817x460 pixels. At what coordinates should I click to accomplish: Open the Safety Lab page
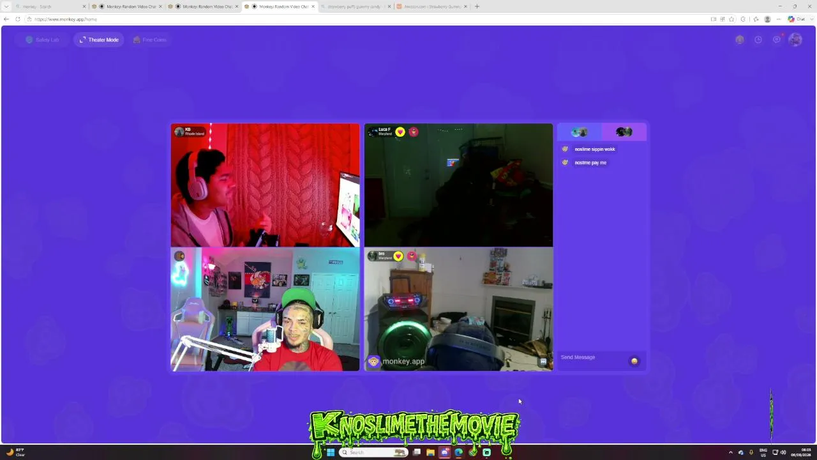[x=42, y=40]
